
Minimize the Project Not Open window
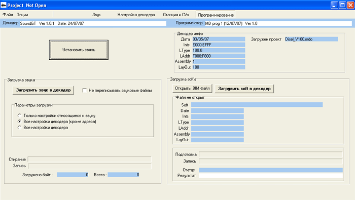334,5
